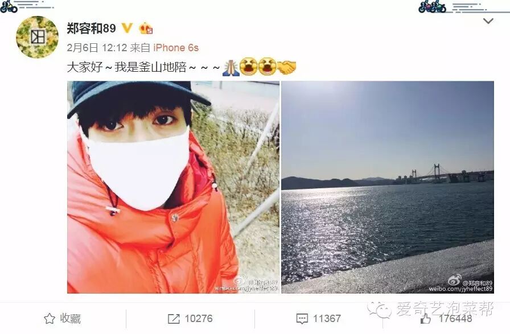Open the selfie photo with red jacket

tap(174, 187)
